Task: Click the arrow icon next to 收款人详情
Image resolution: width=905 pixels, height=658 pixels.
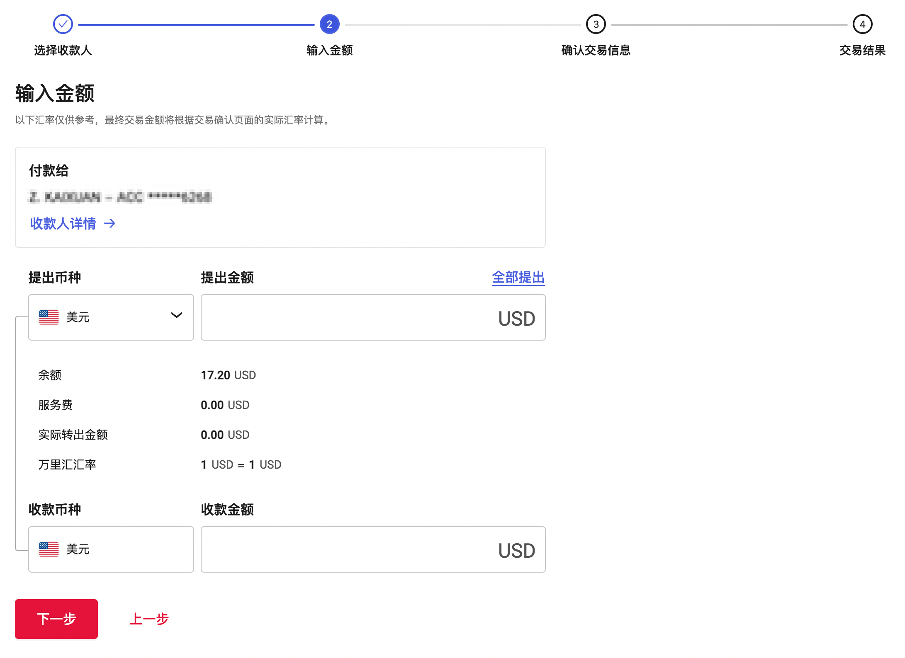Action: click(110, 224)
